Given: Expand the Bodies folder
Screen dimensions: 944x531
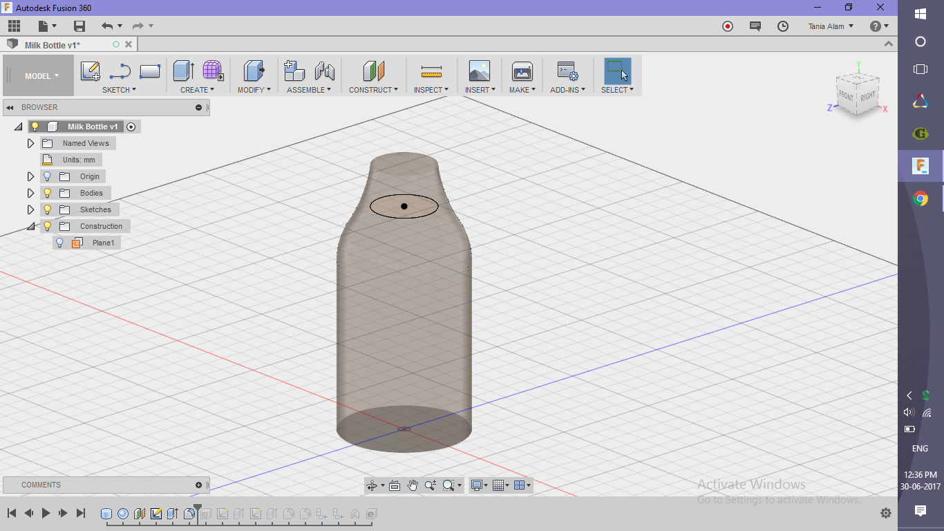Looking at the screenshot, I should [30, 193].
